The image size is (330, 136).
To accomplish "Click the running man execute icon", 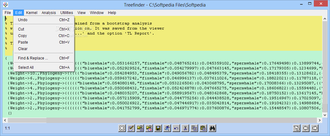I will [167, 128].
